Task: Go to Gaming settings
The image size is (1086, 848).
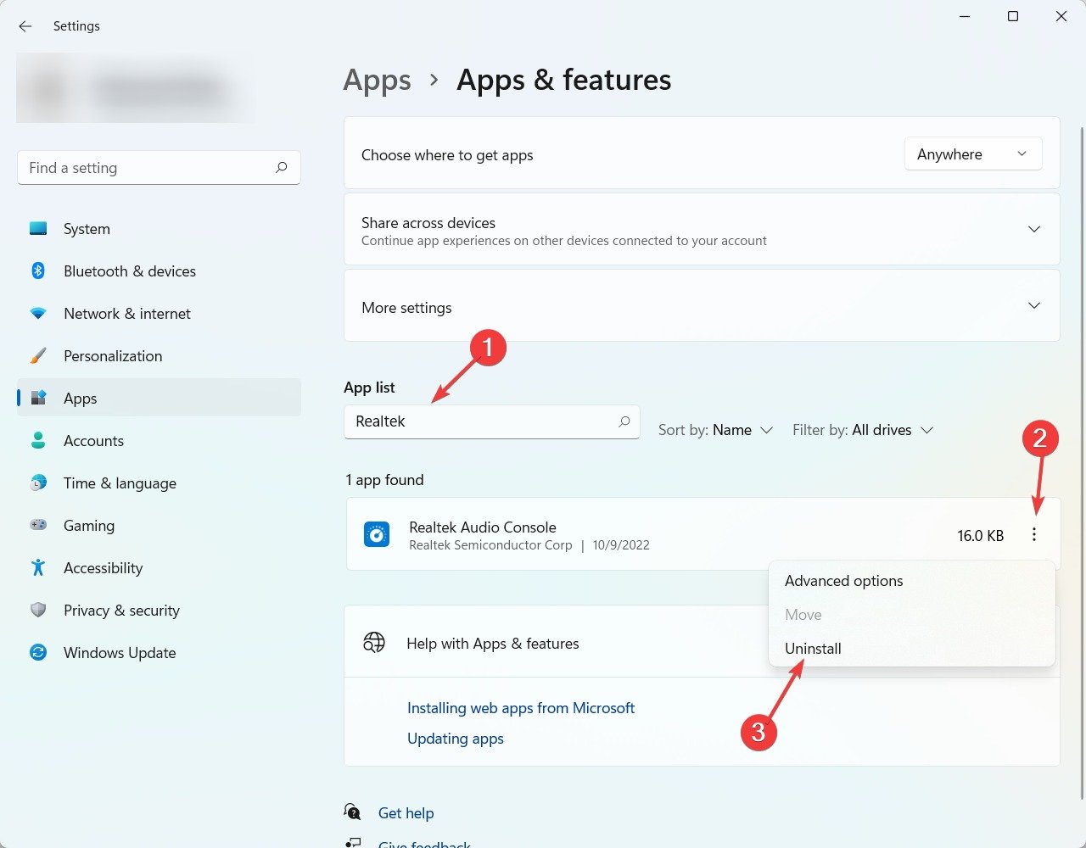Action: point(159,526)
